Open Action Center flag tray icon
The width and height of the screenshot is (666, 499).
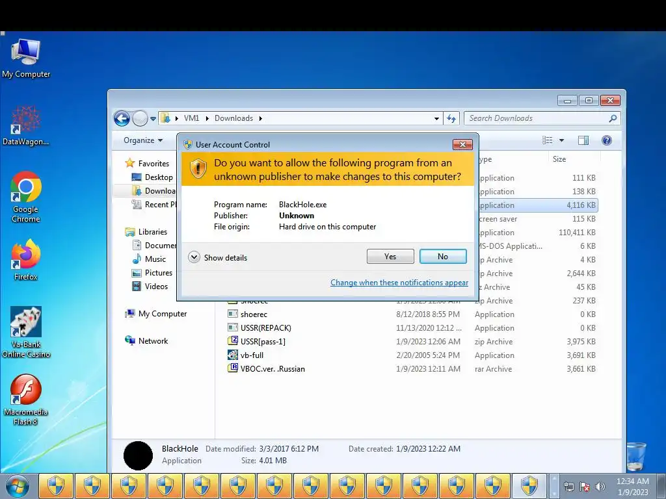(585, 487)
